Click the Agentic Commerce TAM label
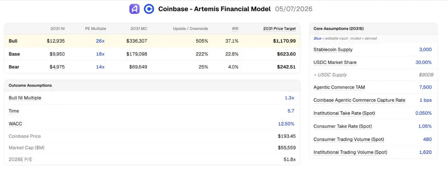Screen dimensions: 448x171 click(339, 87)
